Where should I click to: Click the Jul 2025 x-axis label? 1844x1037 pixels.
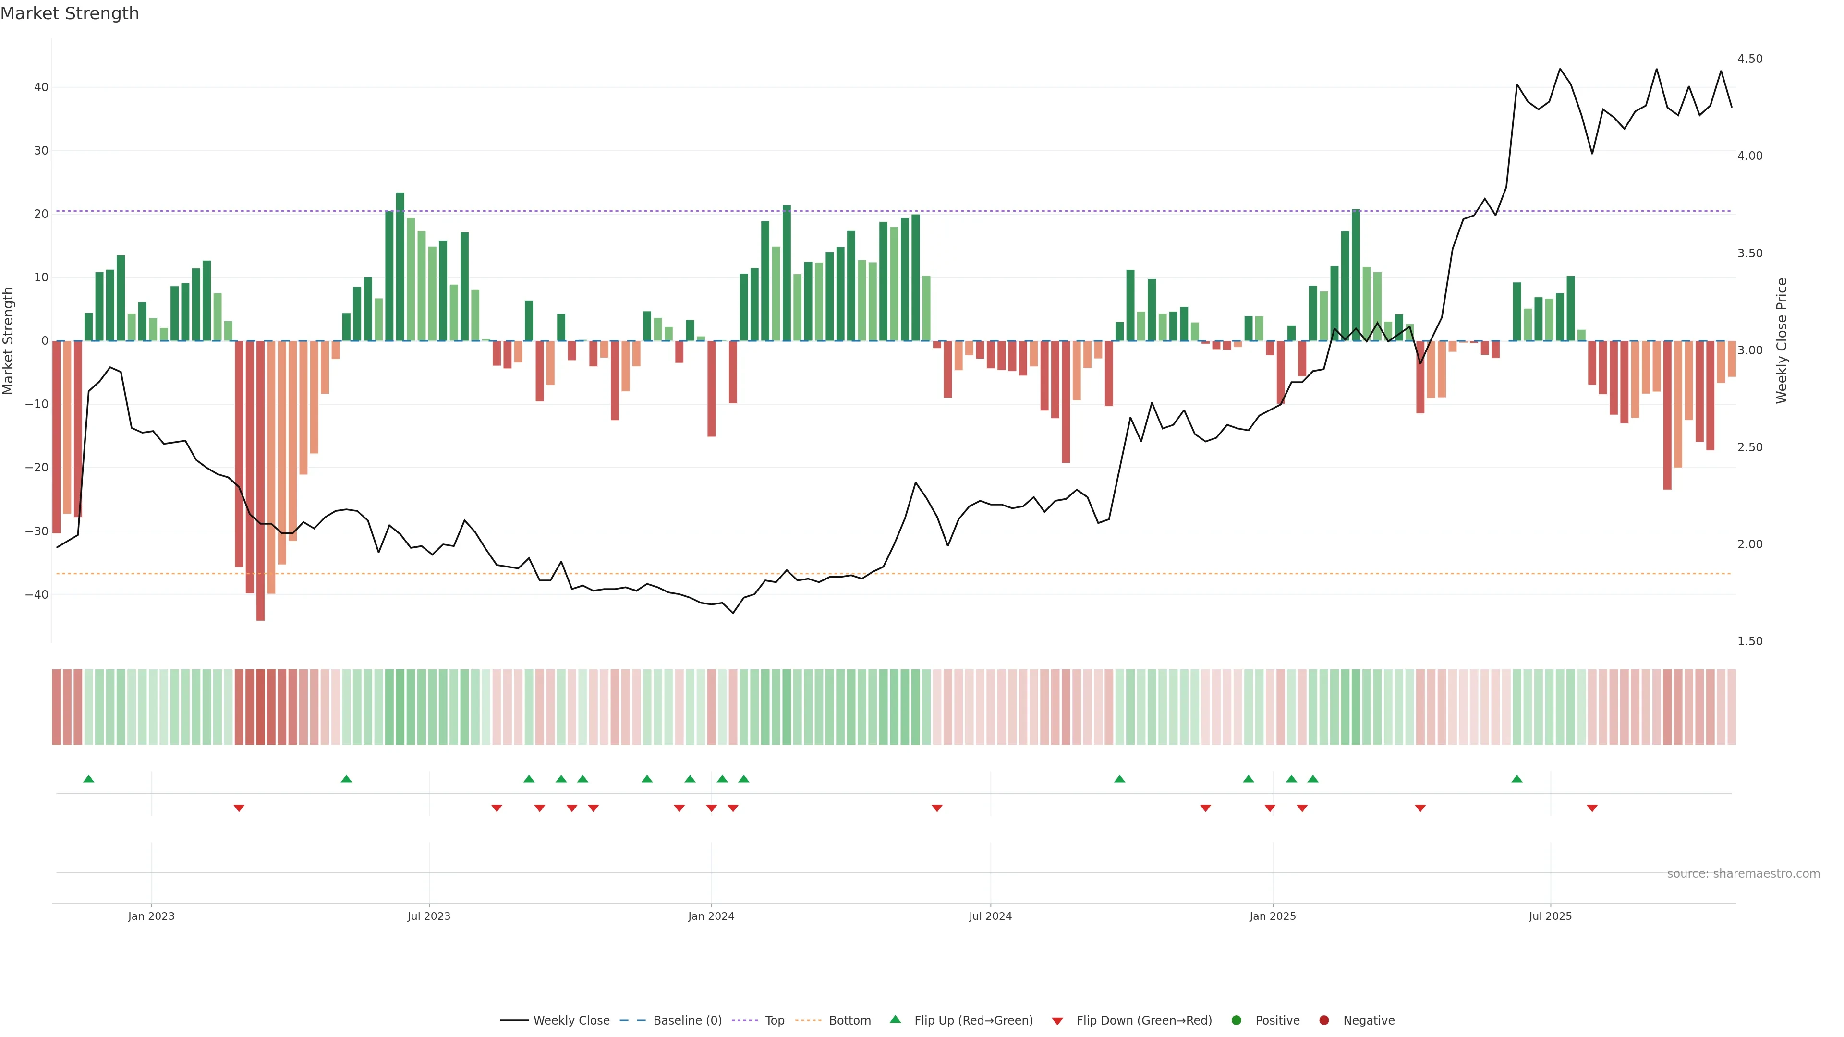[1550, 916]
